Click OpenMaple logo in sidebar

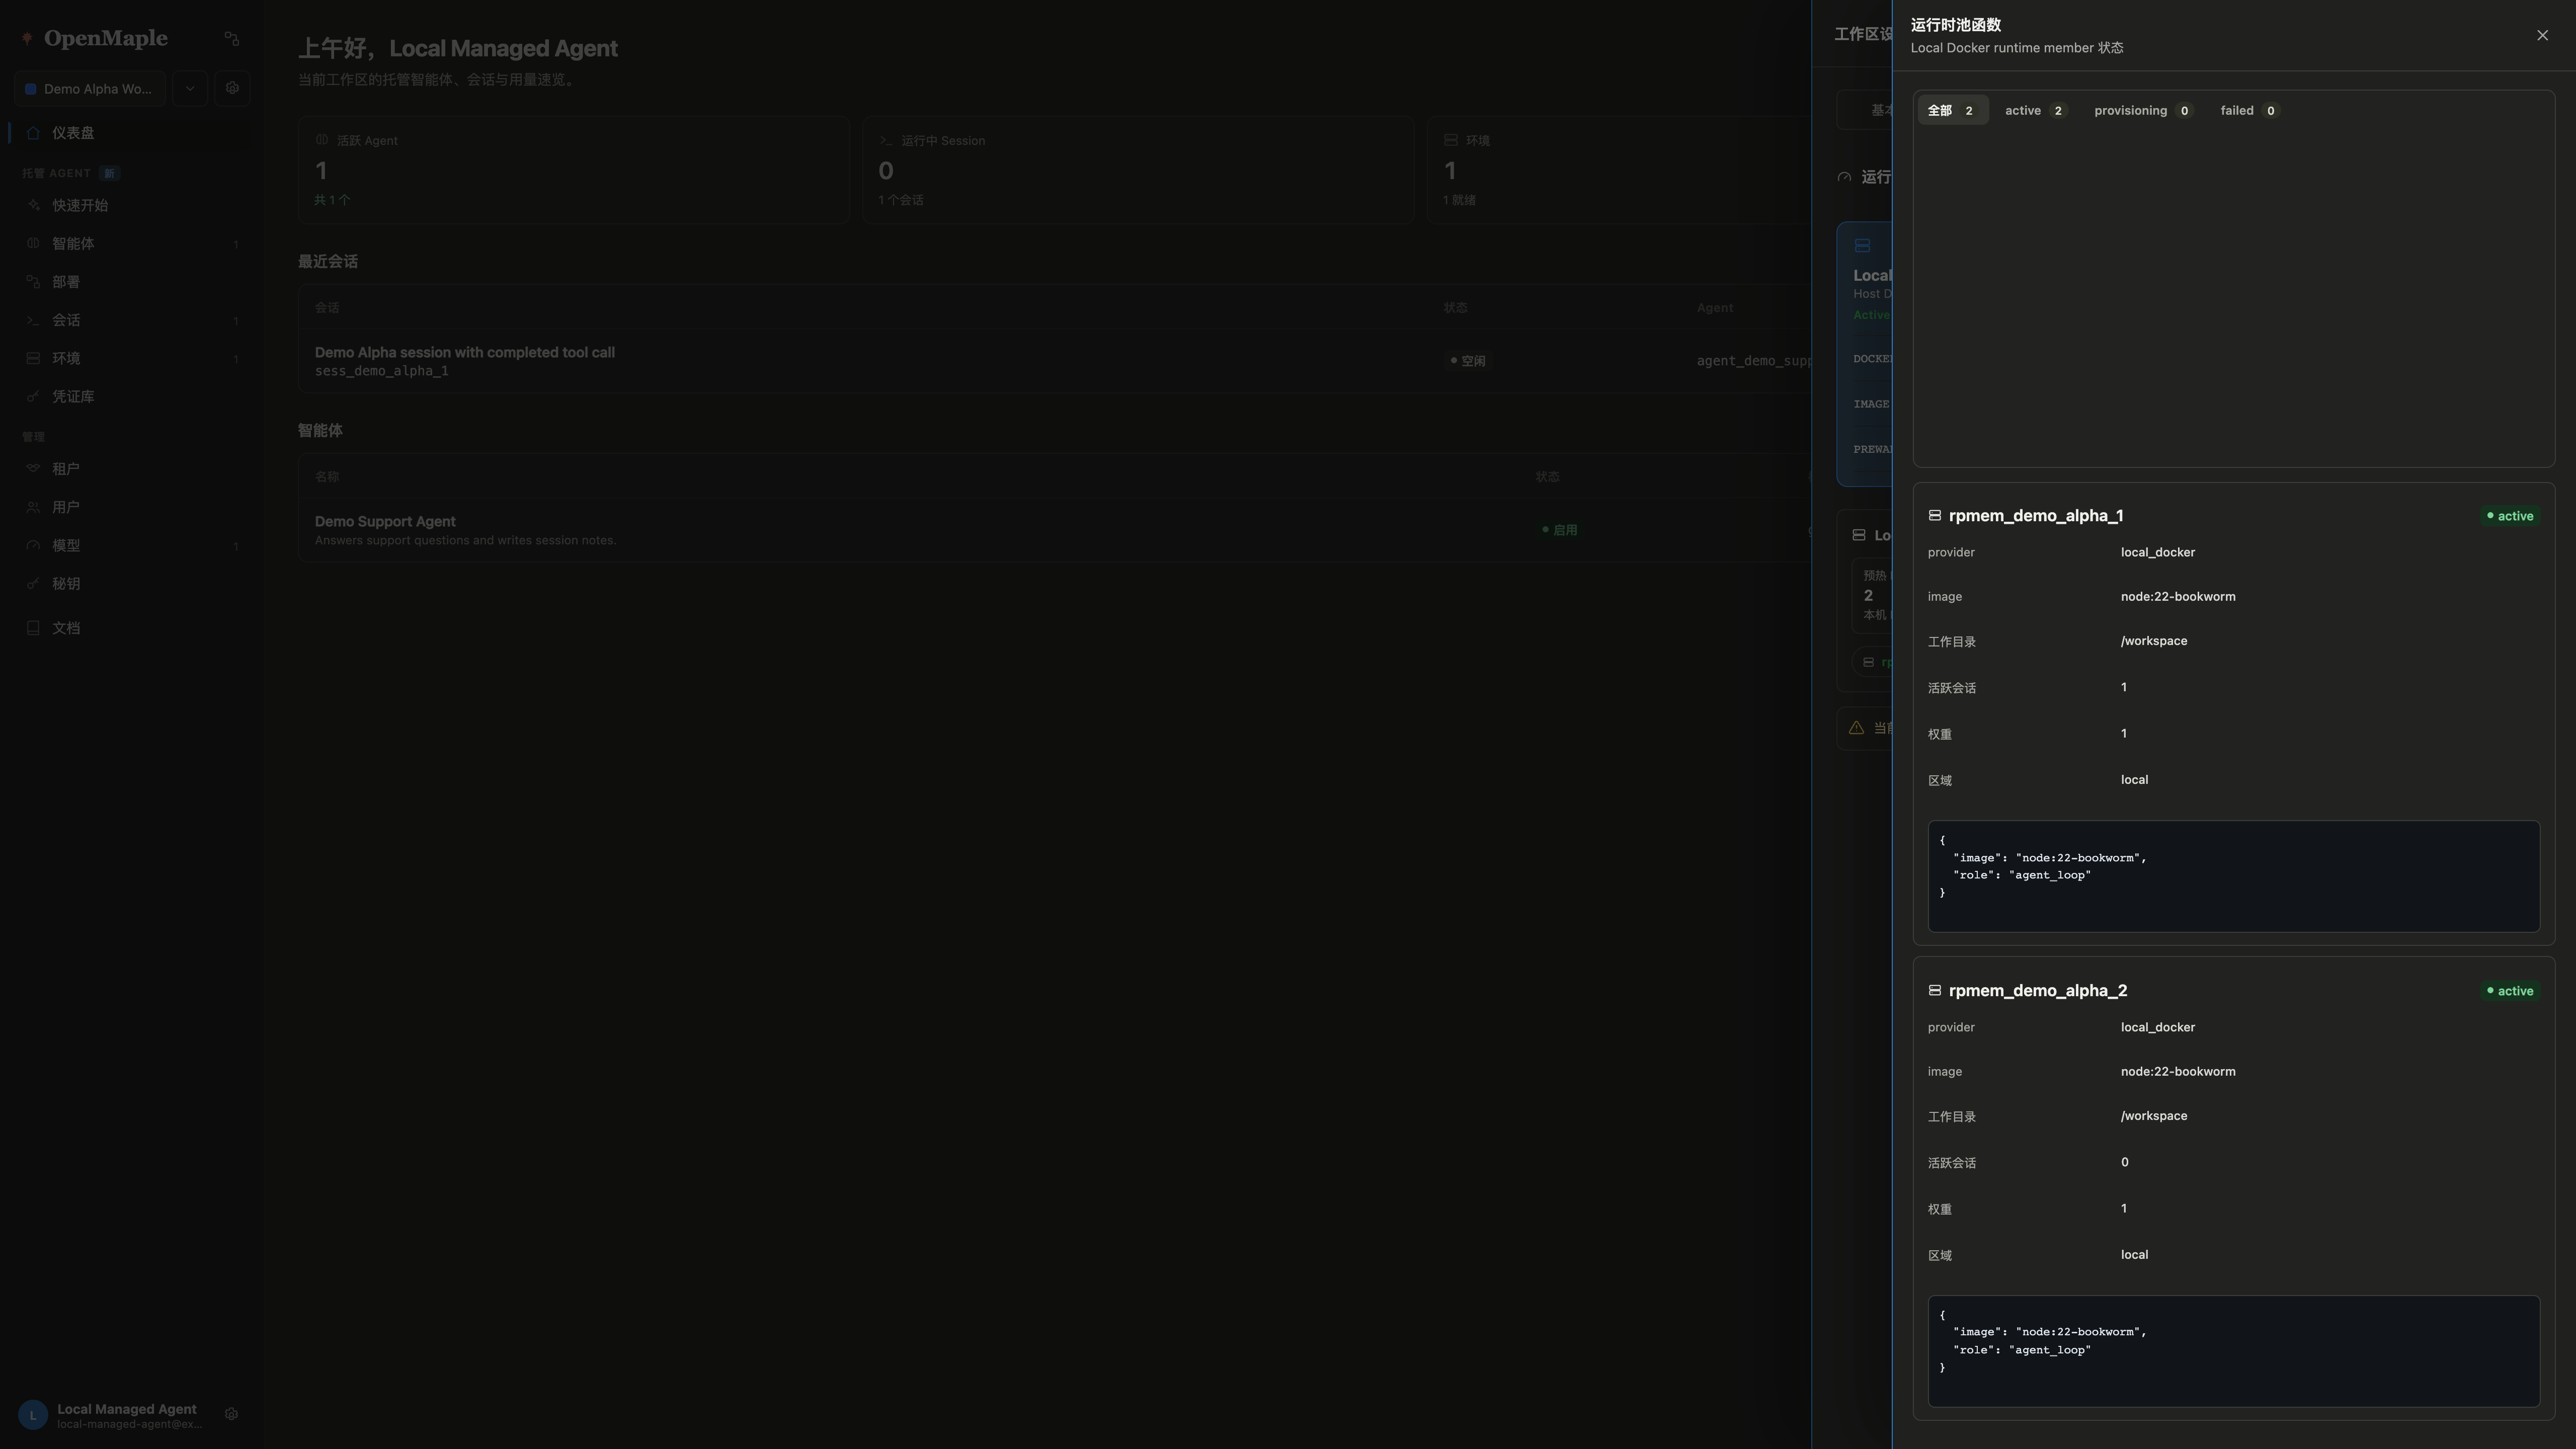click(x=95, y=38)
